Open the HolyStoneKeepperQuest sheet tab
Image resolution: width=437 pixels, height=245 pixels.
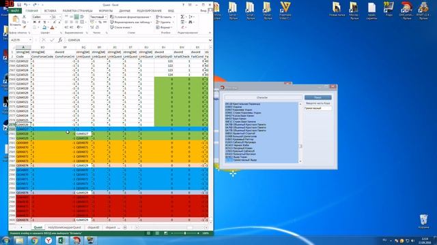click(64, 227)
